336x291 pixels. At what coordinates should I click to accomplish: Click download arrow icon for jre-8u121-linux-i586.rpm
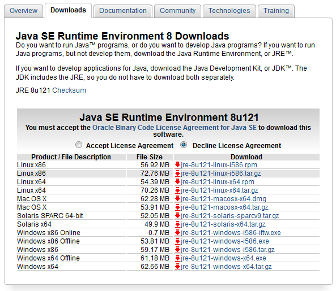pyautogui.click(x=177, y=165)
